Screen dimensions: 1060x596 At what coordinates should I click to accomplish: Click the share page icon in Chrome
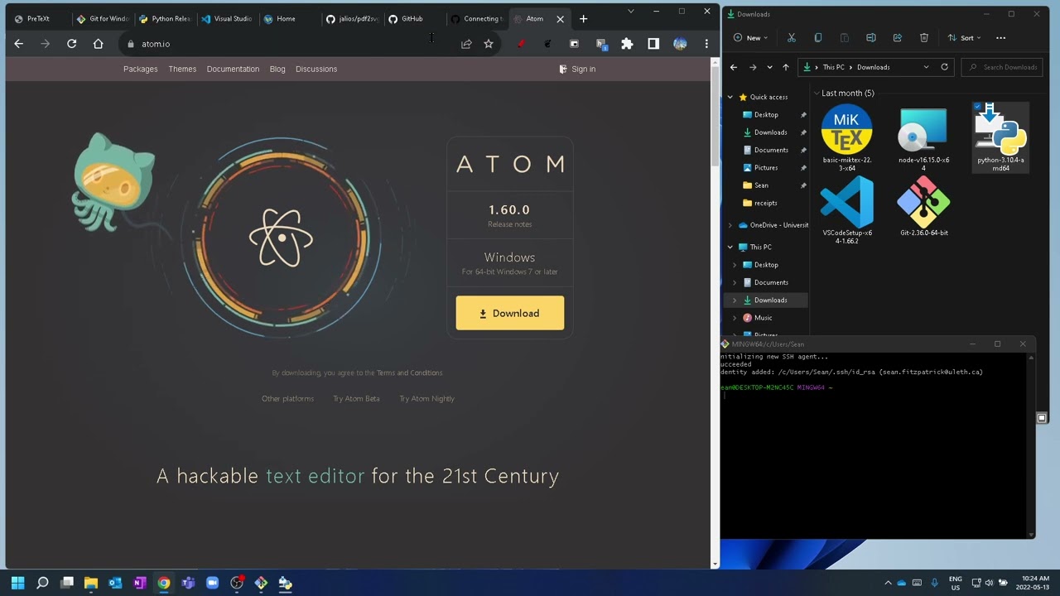click(x=466, y=44)
